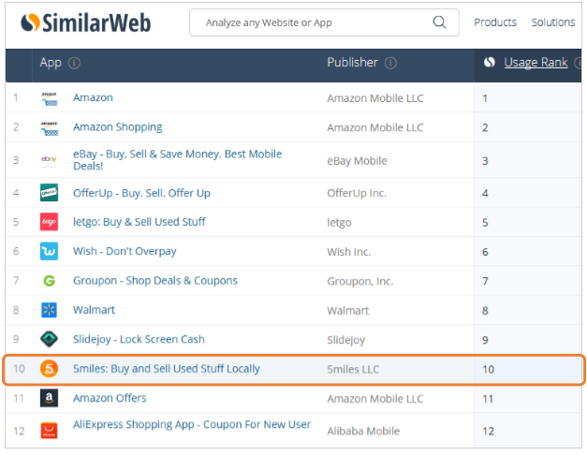
Task: Click the search magnifier icon
Action: (x=439, y=22)
